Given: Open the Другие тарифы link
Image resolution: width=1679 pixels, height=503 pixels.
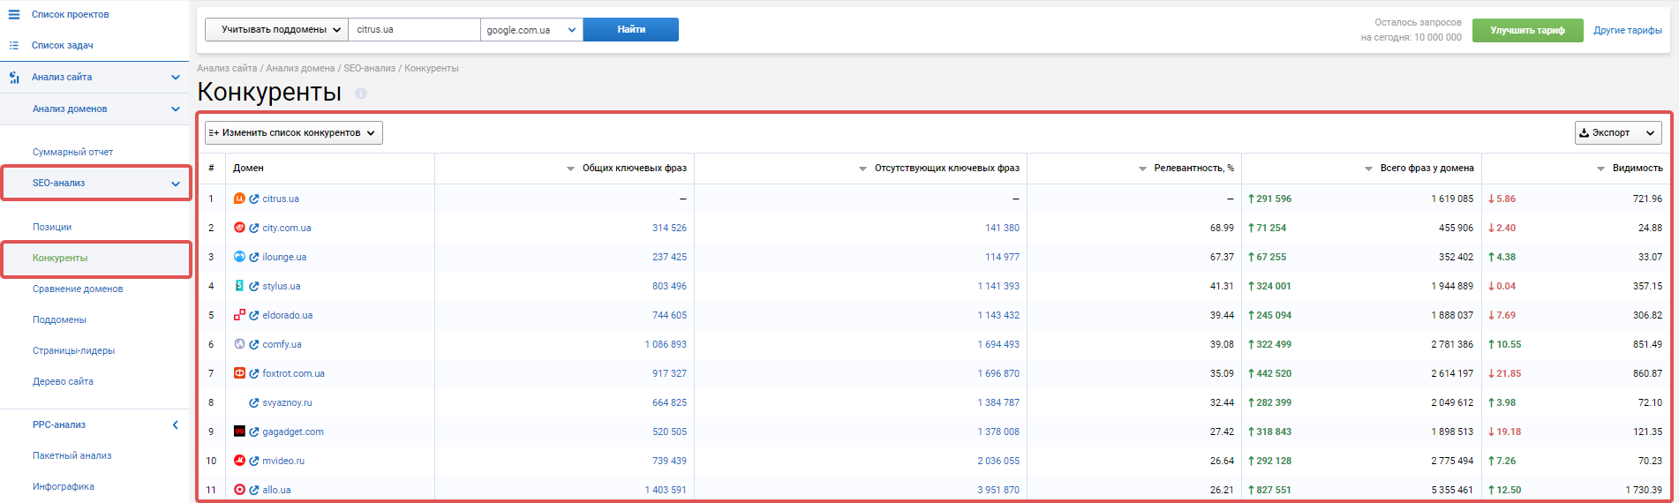Looking at the screenshot, I should (1628, 30).
